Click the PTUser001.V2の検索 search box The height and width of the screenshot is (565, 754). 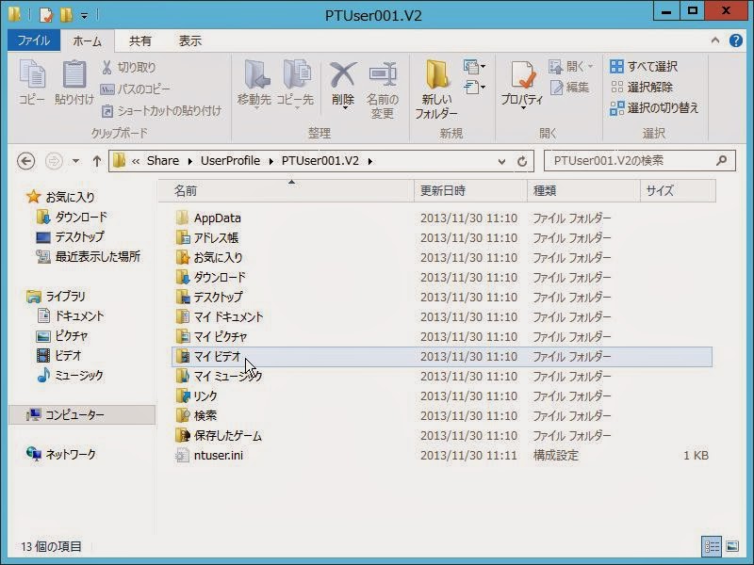click(x=640, y=161)
